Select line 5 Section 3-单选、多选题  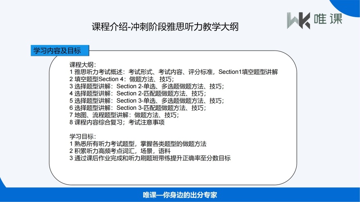point(147,101)
